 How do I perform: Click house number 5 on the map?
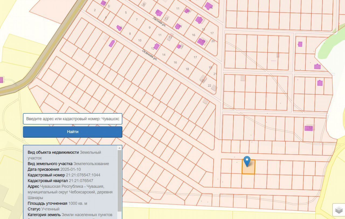[126, 13]
